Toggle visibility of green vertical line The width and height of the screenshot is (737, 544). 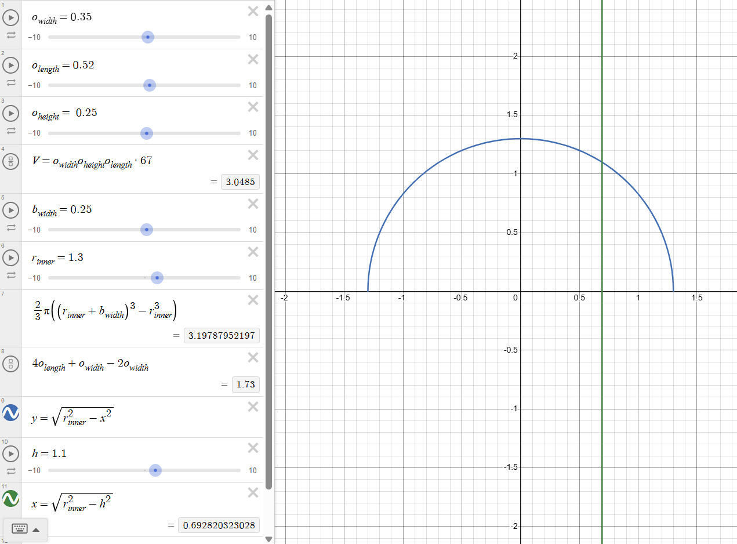[10, 498]
